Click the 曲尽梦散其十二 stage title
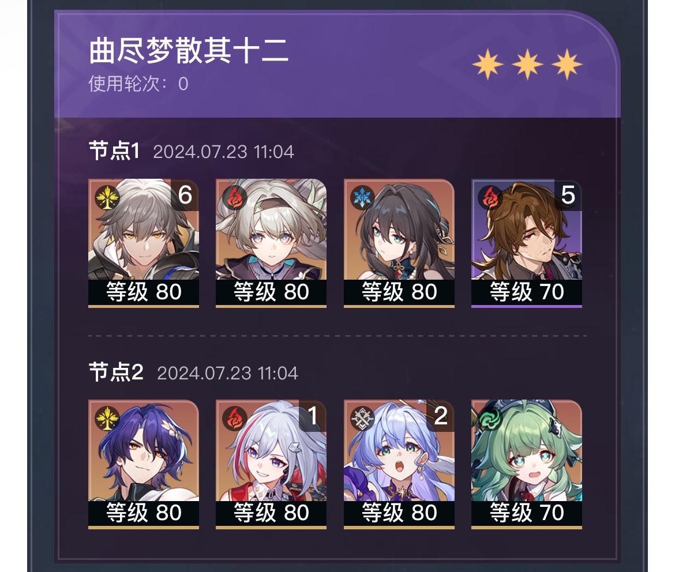The width and height of the screenshot is (675, 572). pyautogui.click(x=189, y=50)
